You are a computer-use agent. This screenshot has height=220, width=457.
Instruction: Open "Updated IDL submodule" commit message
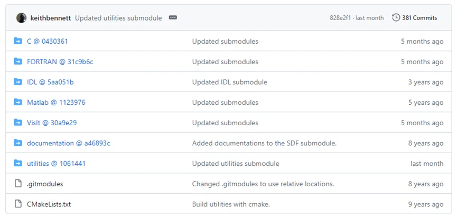tap(229, 82)
